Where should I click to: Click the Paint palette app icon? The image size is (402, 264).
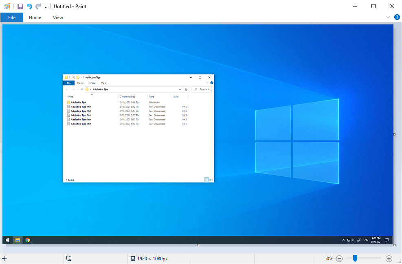pos(7,6)
